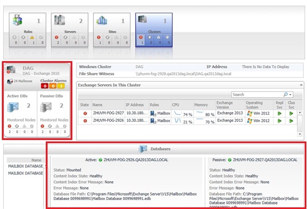Image resolution: width=307 pixels, height=209 pixels.
Task: Collapse Exchange Servers In This Cluster panel
Action: [x=301, y=85]
